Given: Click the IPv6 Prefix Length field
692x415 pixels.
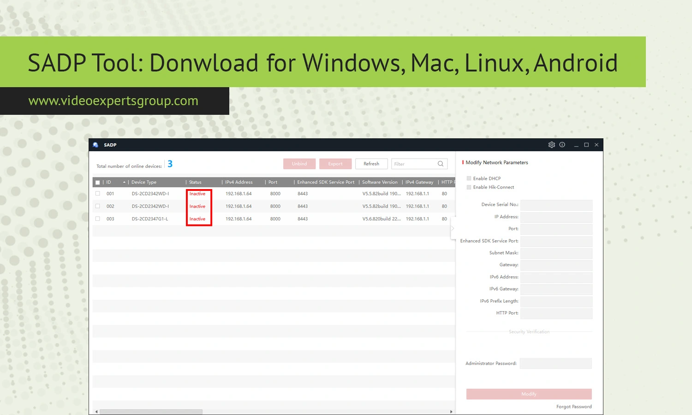Looking at the screenshot, I should point(556,301).
